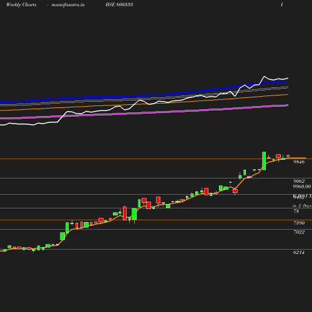Select the 7022 price level label
The height and width of the screenshot is (312, 312).
[x=299, y=232]
